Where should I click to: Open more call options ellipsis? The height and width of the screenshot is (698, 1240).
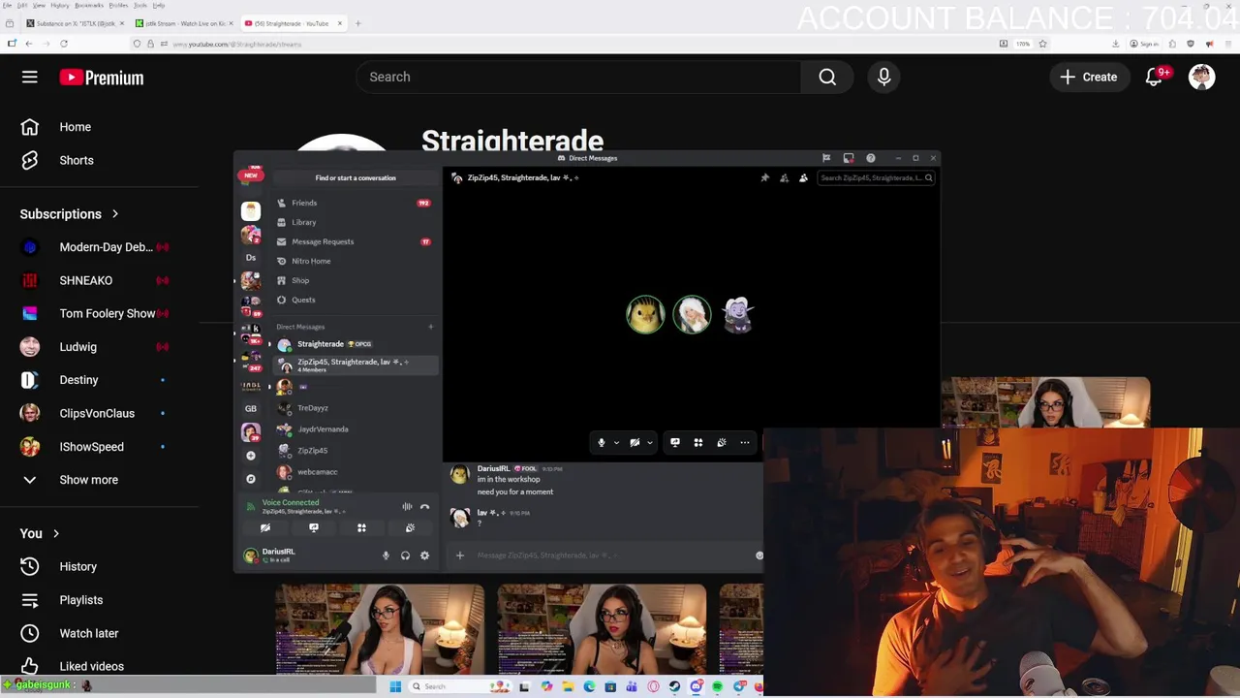click(x=745, y=443)
